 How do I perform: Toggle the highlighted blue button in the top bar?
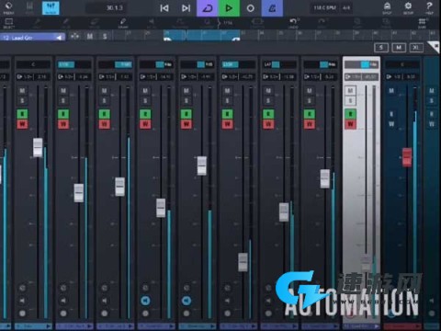coord(51,8)
